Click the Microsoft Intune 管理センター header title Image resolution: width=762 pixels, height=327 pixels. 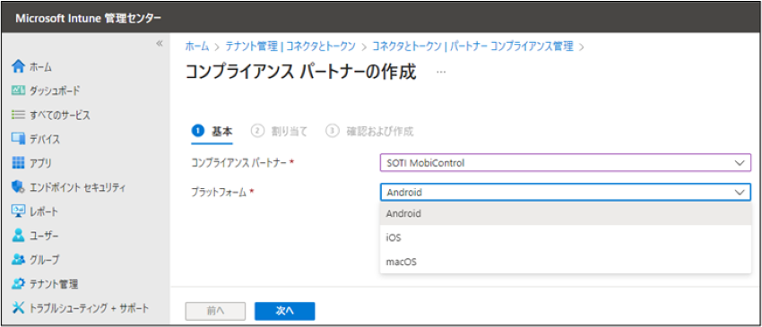[89, 19]
